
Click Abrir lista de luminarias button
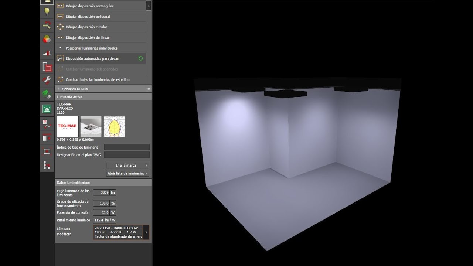coord(127,173)
